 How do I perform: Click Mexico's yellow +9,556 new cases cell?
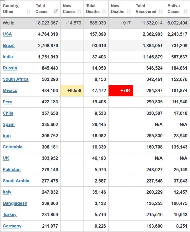[72, 91]
